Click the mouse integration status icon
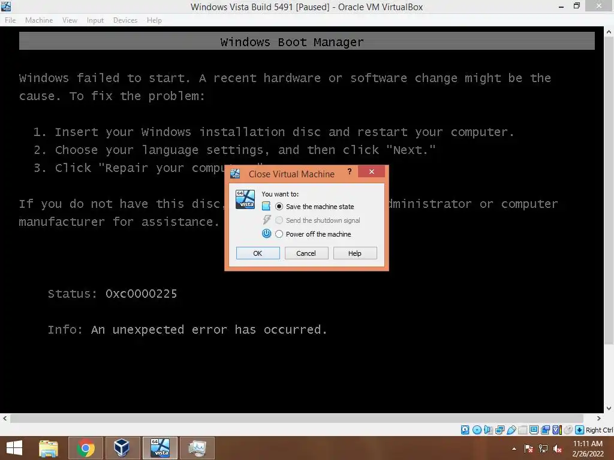Image resolution: width=614 pixels, height=460 pixels. coord(568,430)
